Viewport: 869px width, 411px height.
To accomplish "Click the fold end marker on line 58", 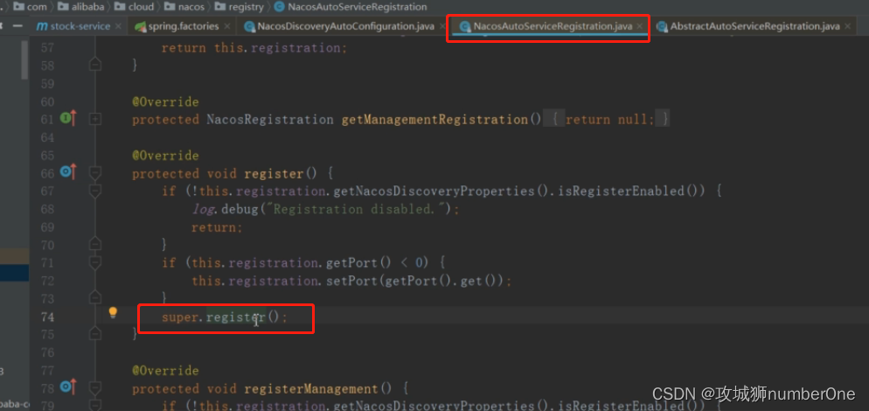I will (x=95, y=65).
